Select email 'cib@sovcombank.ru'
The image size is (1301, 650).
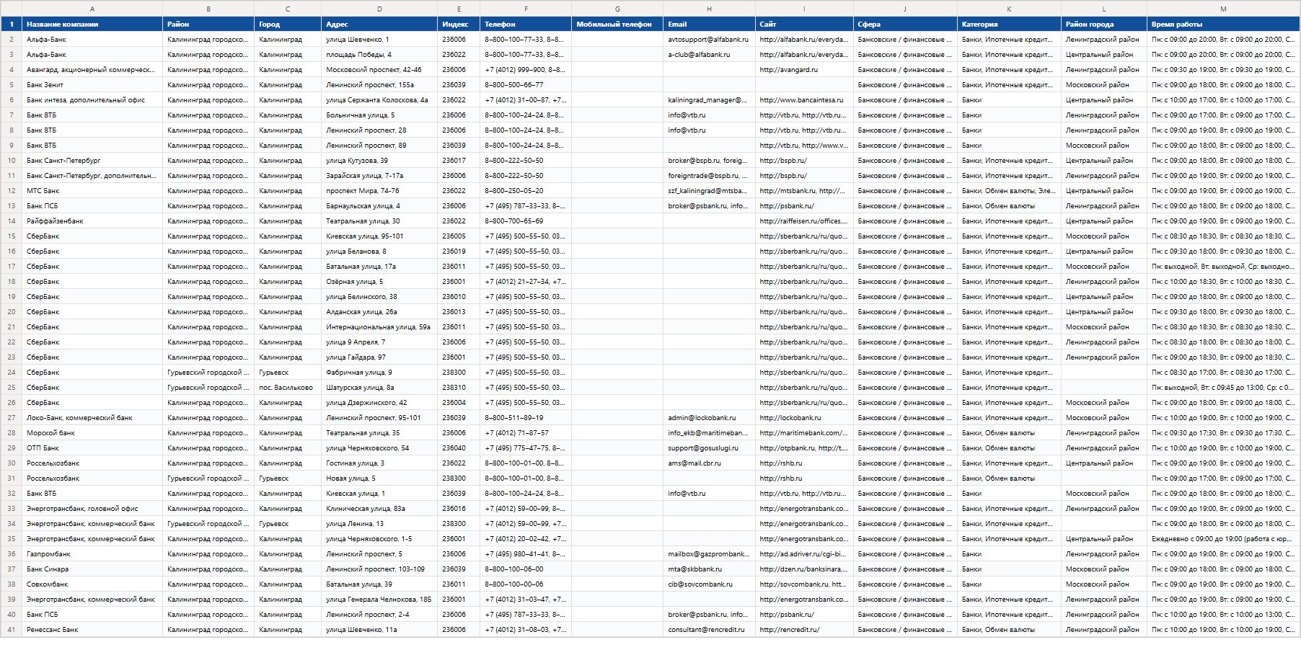pyautogui.click(x=709, y=584)
